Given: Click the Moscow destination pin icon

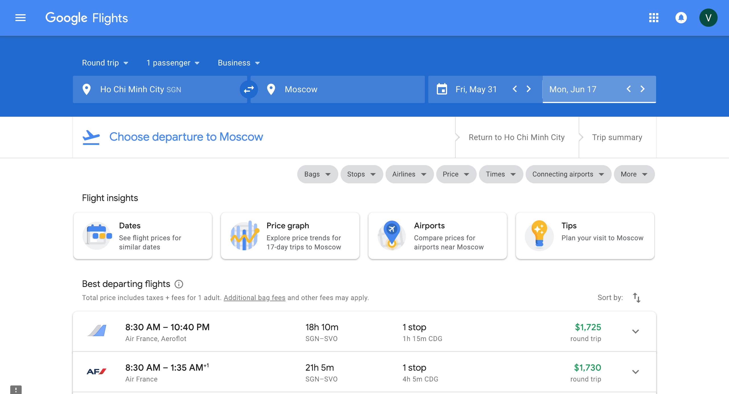Looking at the screenshot, I should [271, 89].
